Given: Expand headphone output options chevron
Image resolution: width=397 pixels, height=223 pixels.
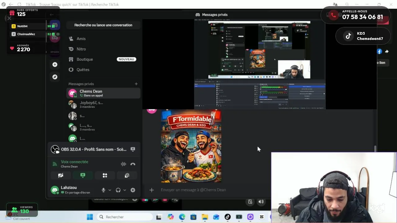Looking at the screenshot, I should click(124, 190).
